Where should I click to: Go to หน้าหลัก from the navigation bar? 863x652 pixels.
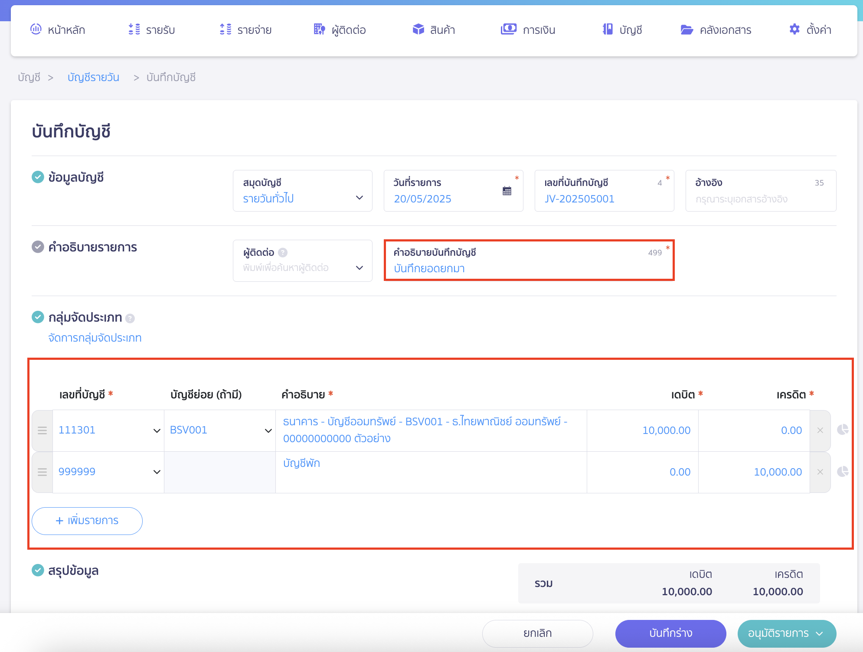59,29
